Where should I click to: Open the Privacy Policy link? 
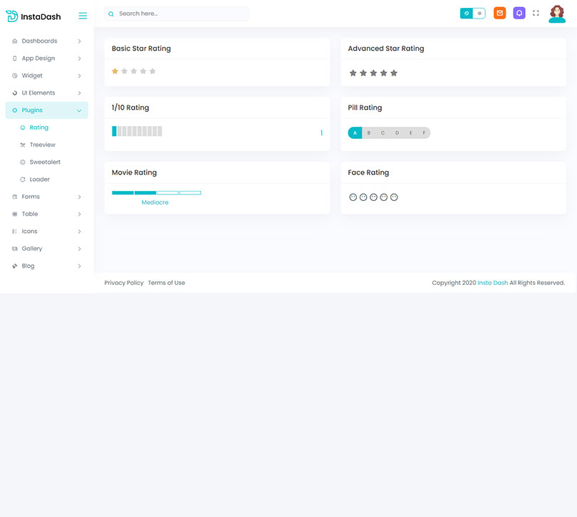coord(124,283)
